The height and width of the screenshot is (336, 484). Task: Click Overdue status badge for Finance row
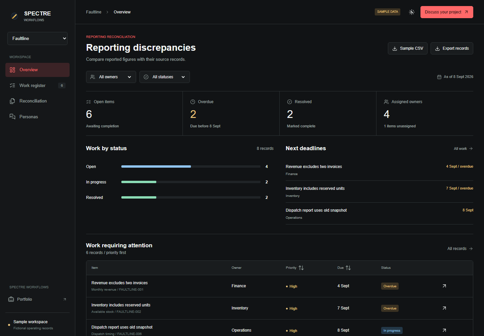(x=390, y=286)
